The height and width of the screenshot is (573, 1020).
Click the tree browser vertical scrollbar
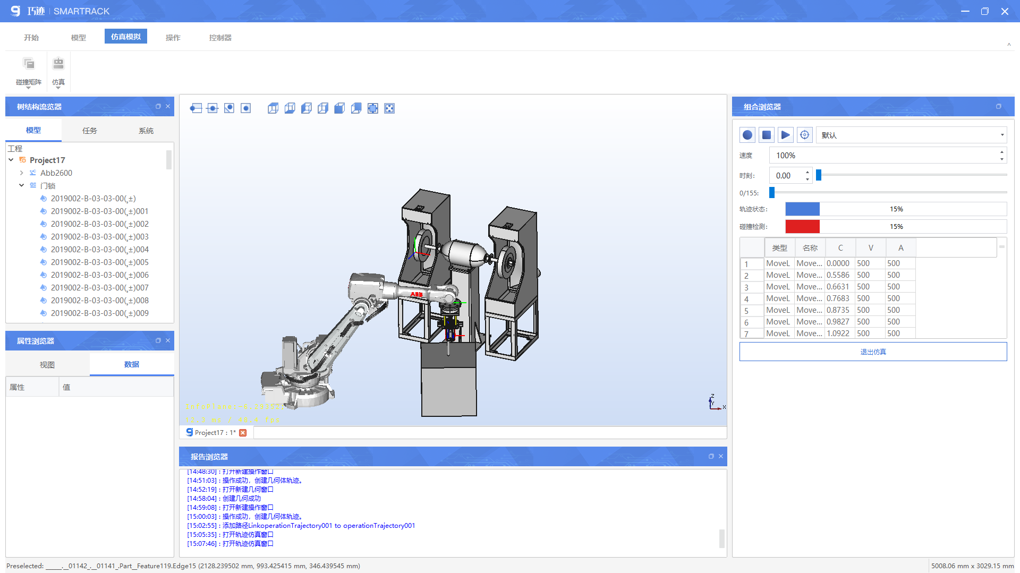point(169,160)
